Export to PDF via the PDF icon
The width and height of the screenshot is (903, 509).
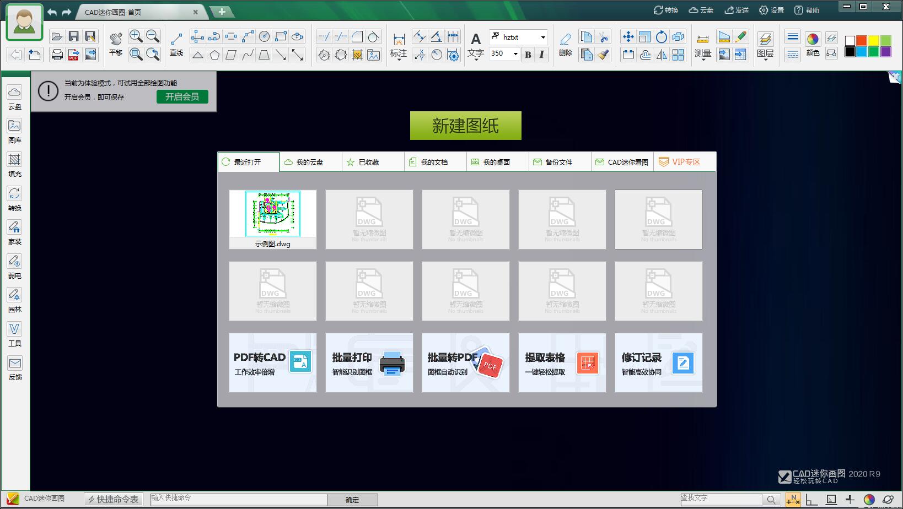73,54
